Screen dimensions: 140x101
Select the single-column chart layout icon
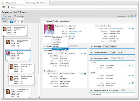11,22
